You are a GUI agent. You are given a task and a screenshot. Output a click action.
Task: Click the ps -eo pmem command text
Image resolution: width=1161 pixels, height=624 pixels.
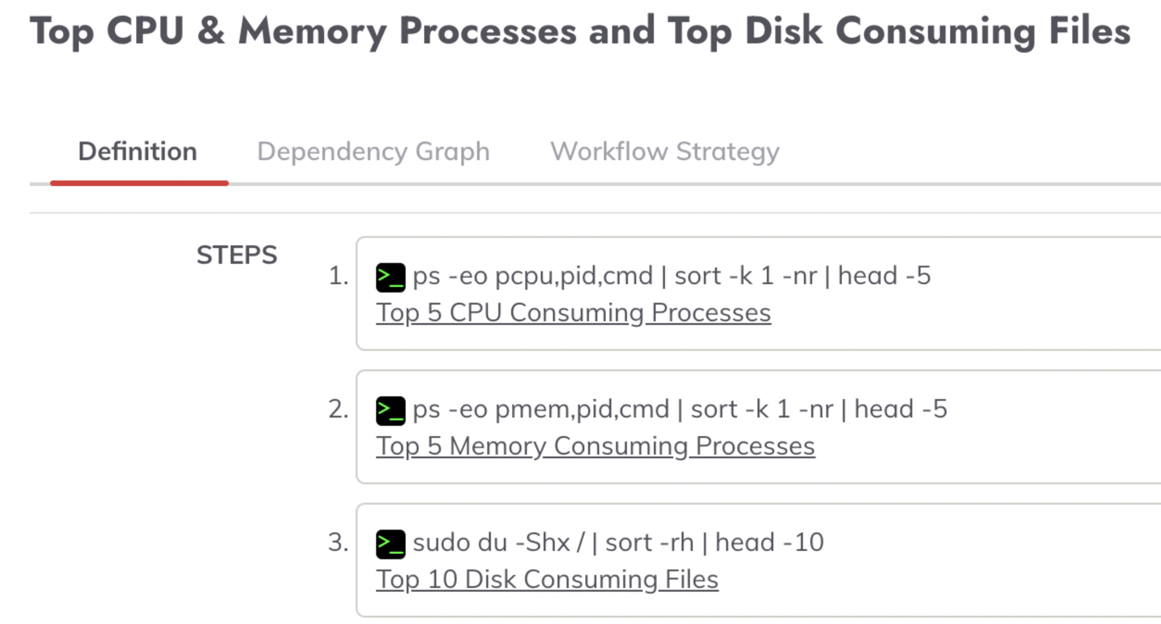tap(680, 410)
